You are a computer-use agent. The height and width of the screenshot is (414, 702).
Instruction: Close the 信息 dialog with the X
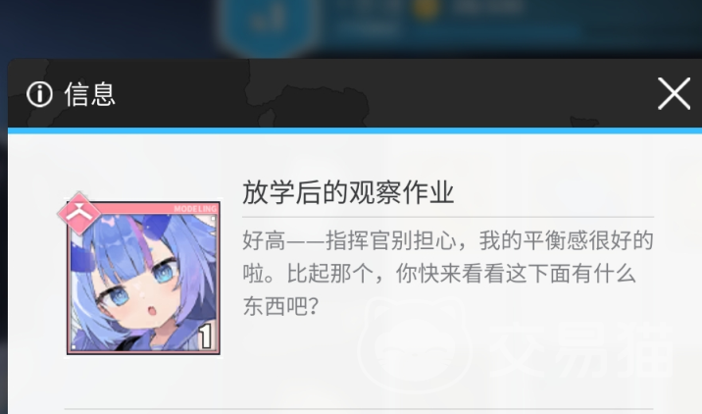(674, 93)
